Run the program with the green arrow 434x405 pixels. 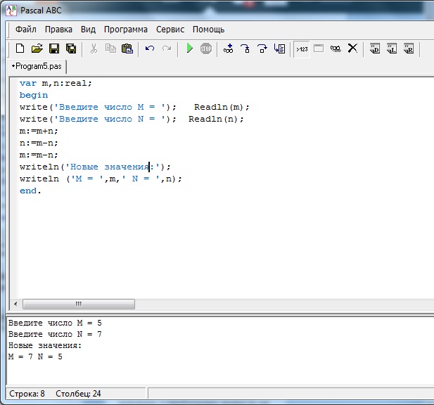tap(189, 49)
